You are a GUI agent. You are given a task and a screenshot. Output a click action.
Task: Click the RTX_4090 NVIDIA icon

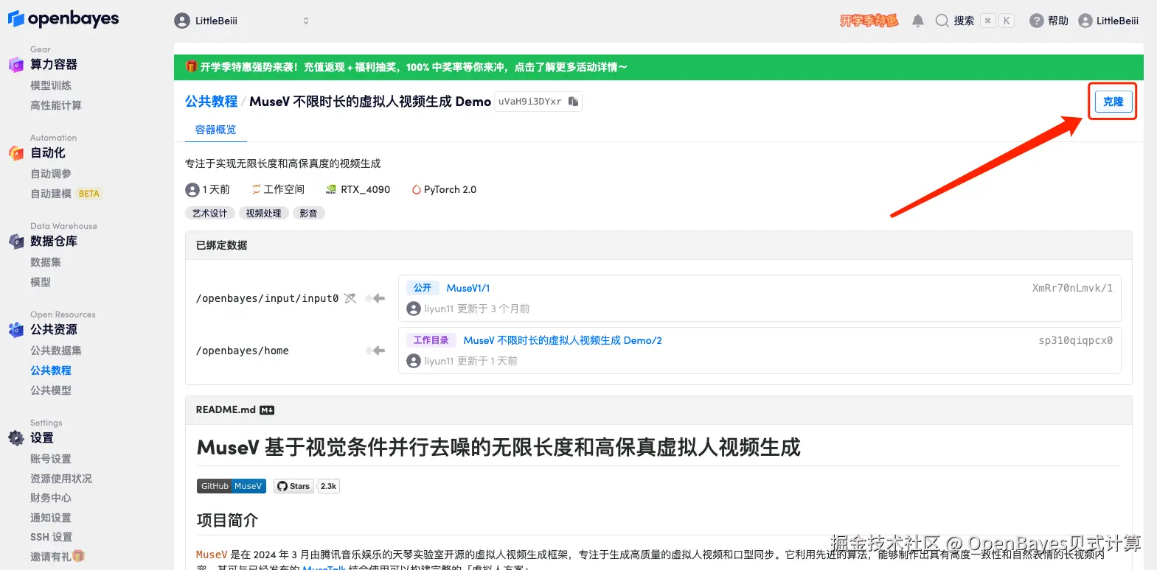[x=331, y=190]
